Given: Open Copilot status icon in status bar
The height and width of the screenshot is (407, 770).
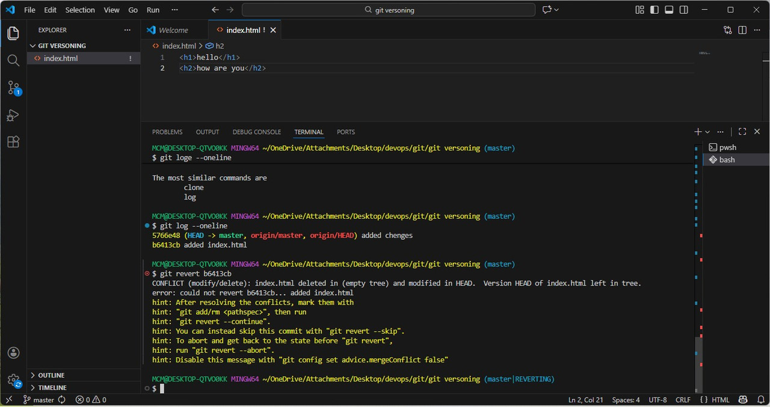Looking at the screenshot, I should pos(744,400).
